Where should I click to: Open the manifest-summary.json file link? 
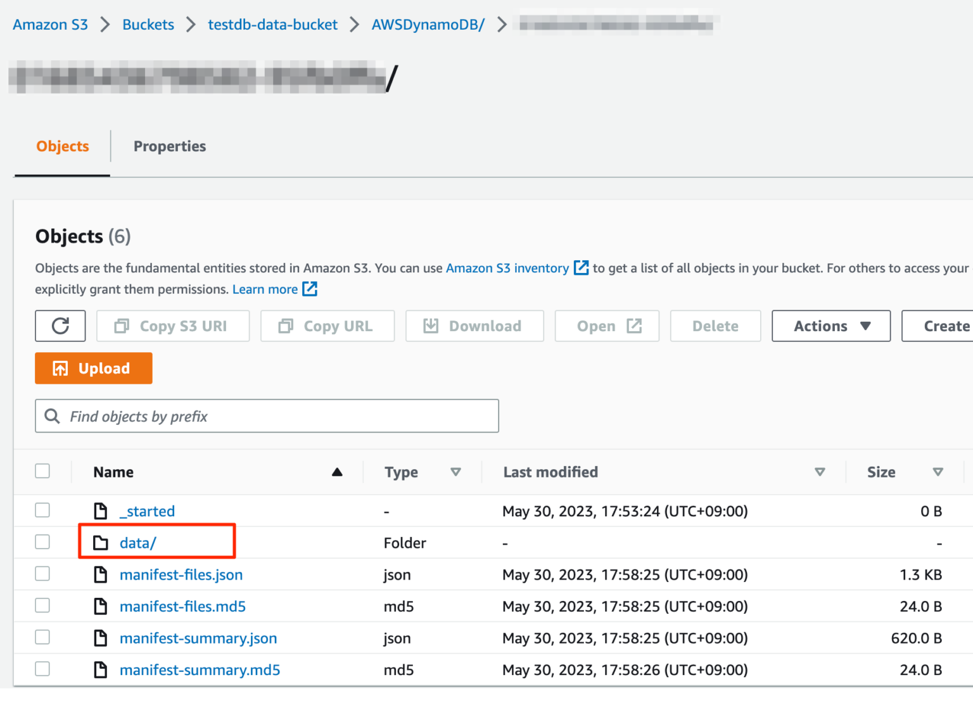pyautogui.click(x=198, y=638)
